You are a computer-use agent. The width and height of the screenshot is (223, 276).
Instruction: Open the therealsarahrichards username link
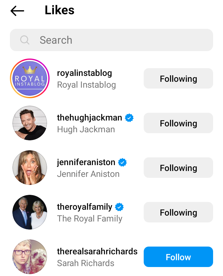[97, 252]
